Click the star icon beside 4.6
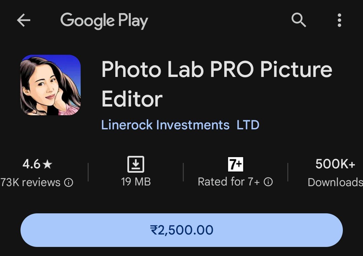Screen dimensions: 363x256 (x=48, y=164)
